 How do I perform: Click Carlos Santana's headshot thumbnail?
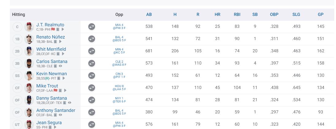coord(29,64)
